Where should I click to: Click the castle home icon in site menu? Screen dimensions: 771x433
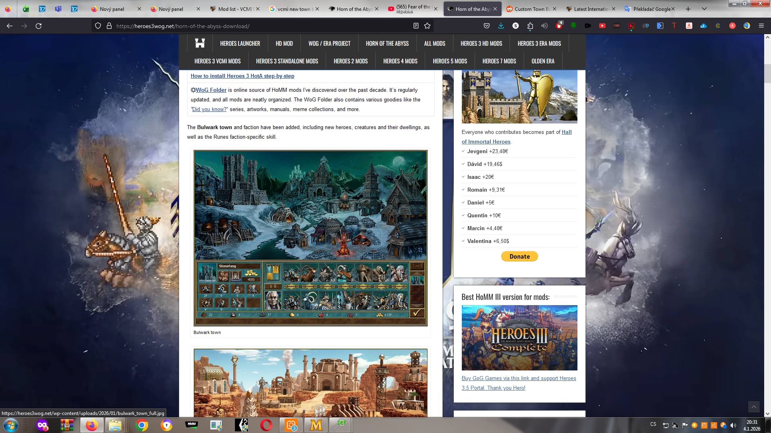click(200, 43)
